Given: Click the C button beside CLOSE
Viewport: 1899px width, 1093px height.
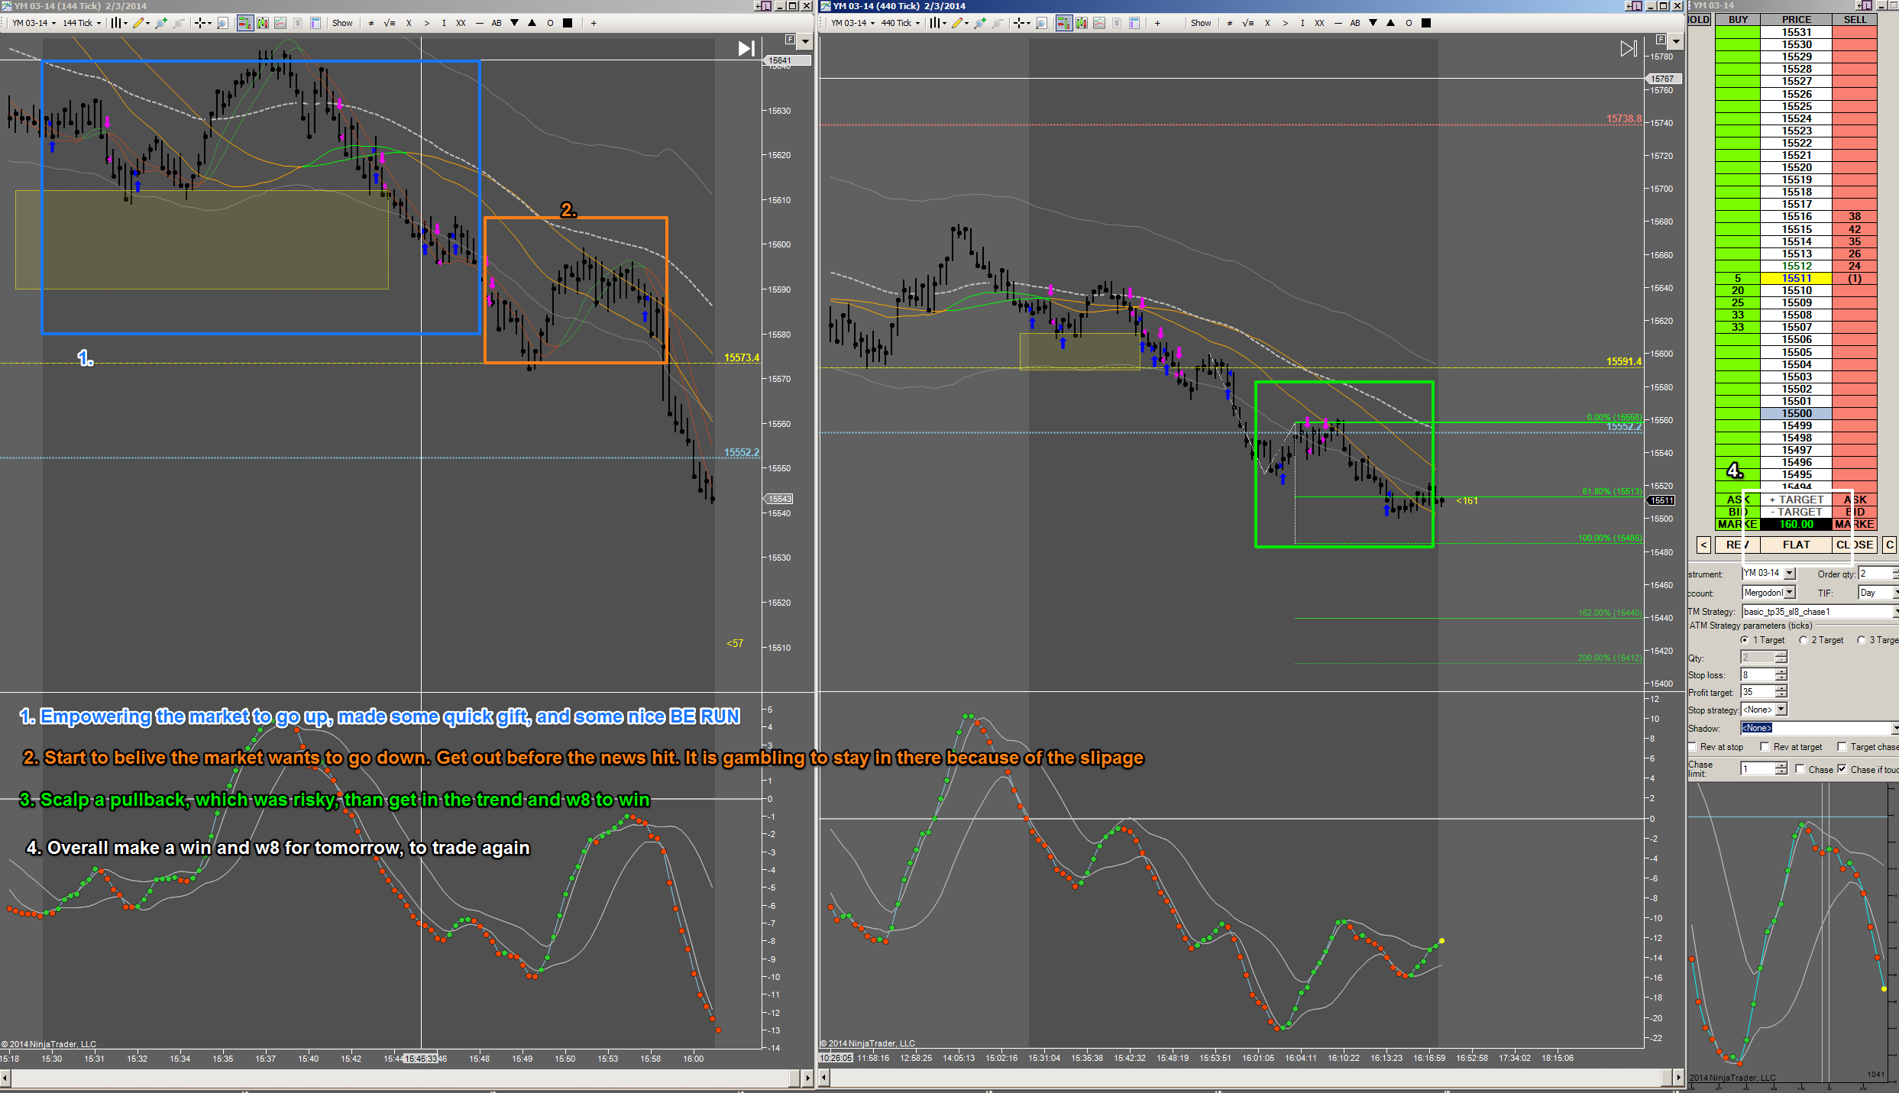Looking at the screenshot, I should click(x=1890, y=545).
